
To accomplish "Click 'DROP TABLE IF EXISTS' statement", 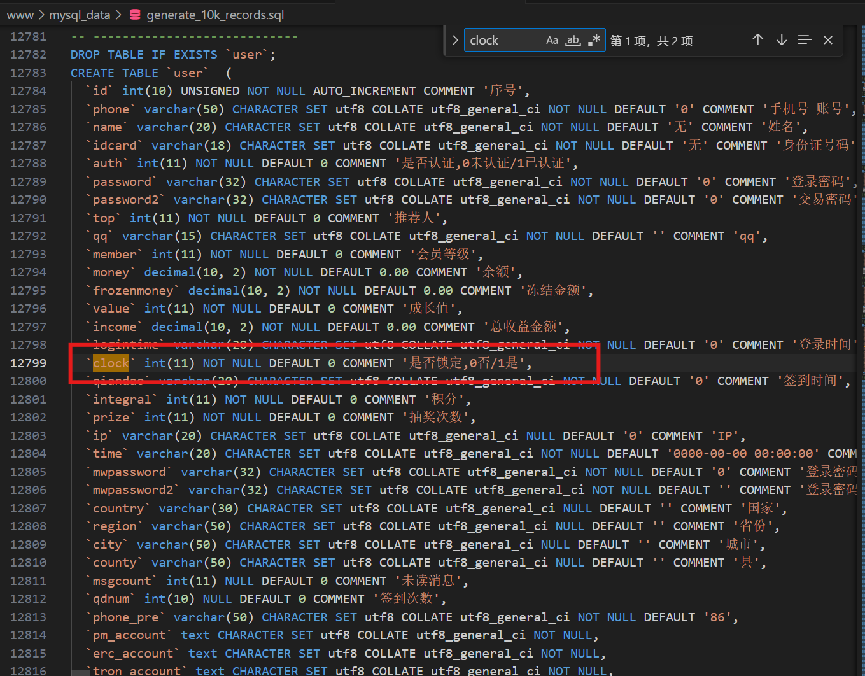I will pos(144,55).
